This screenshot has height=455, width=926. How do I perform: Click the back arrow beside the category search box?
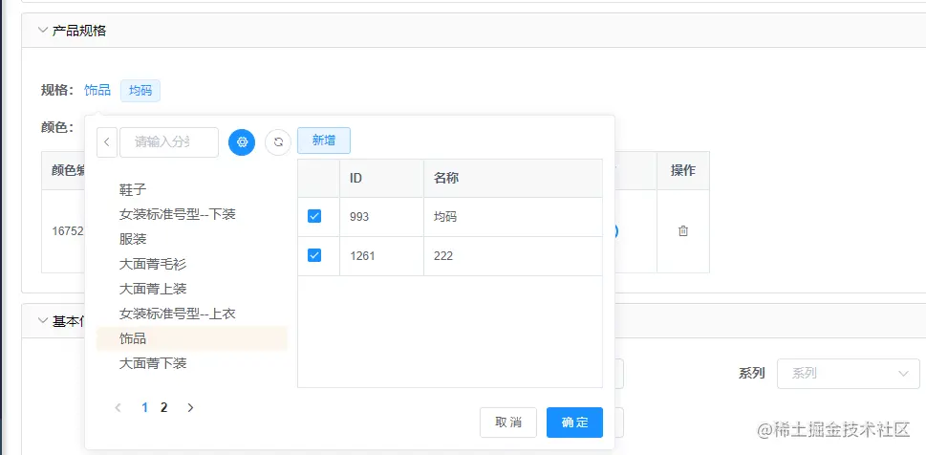point(107,141)
